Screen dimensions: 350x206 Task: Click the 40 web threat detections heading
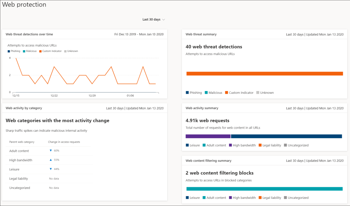click(x=213, y=47)
